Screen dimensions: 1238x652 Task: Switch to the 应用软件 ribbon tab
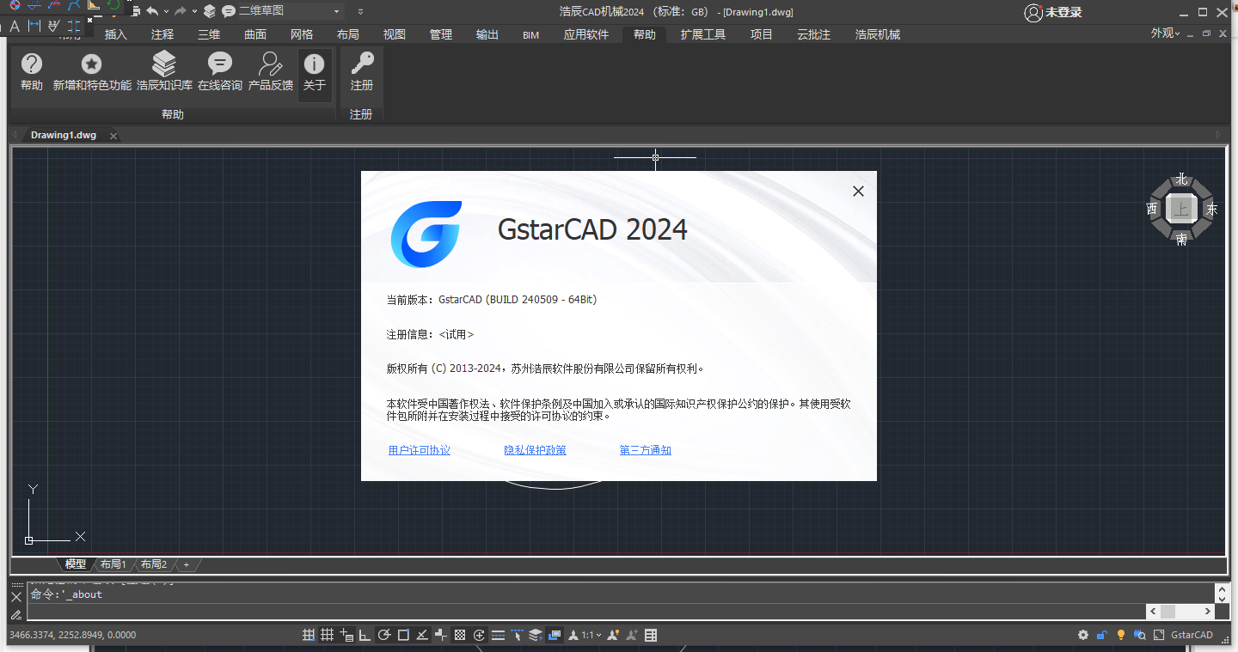[x=586, y=34]
